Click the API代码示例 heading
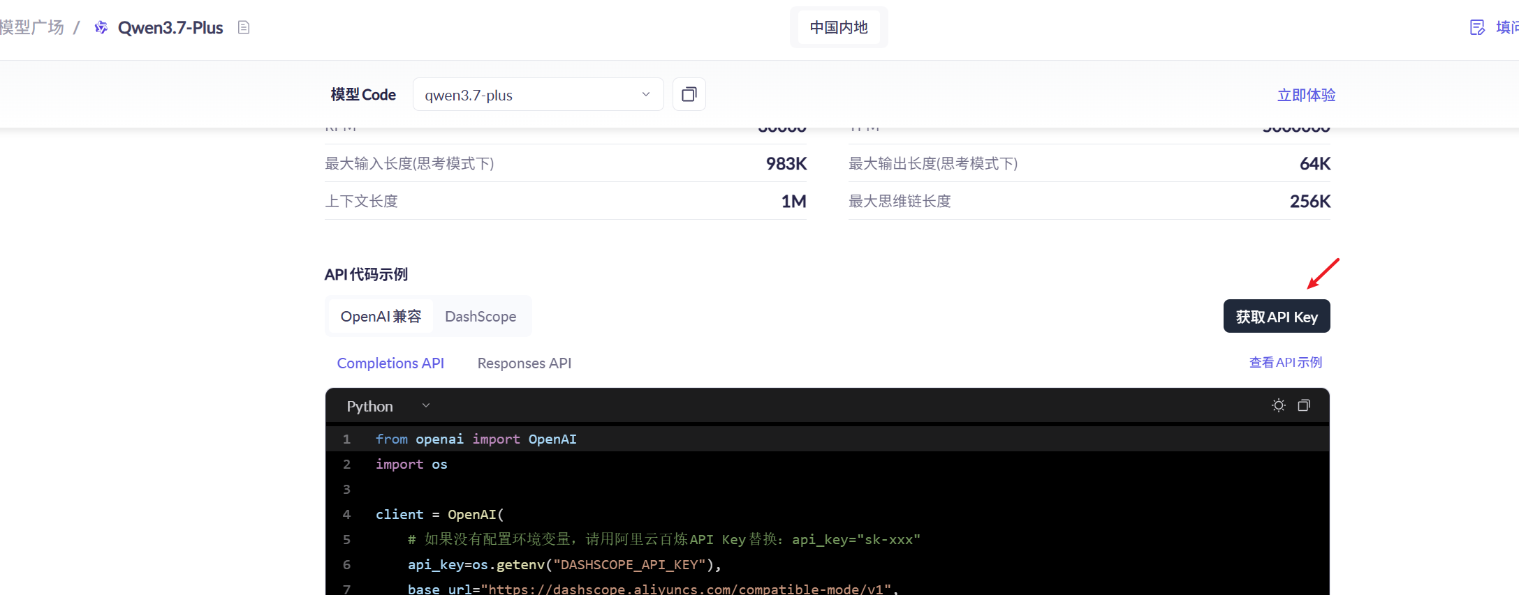The height and width of the screenshot is (595, 1519). (x=366, y=274)
